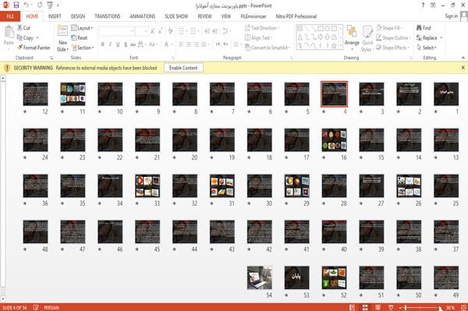
Task: Click the Format Painter brush icon
Action: [x=19, y=48]
